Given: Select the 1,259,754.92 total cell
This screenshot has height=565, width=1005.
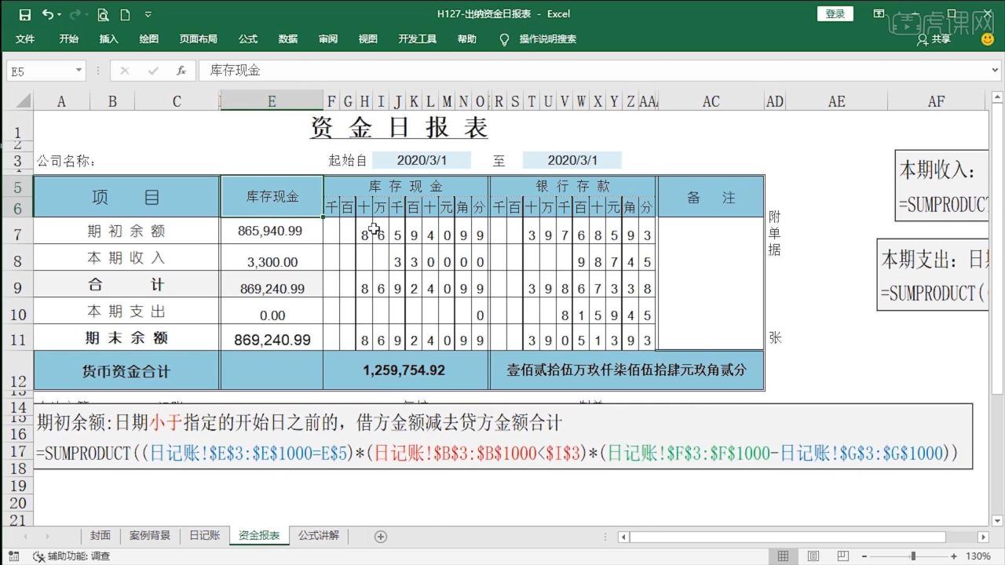Looking at the screenshot, I should tap(406, 370).
